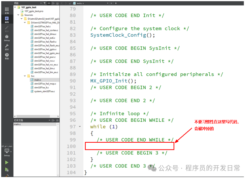Open the Design mode pencil icon

pos(7,28)
